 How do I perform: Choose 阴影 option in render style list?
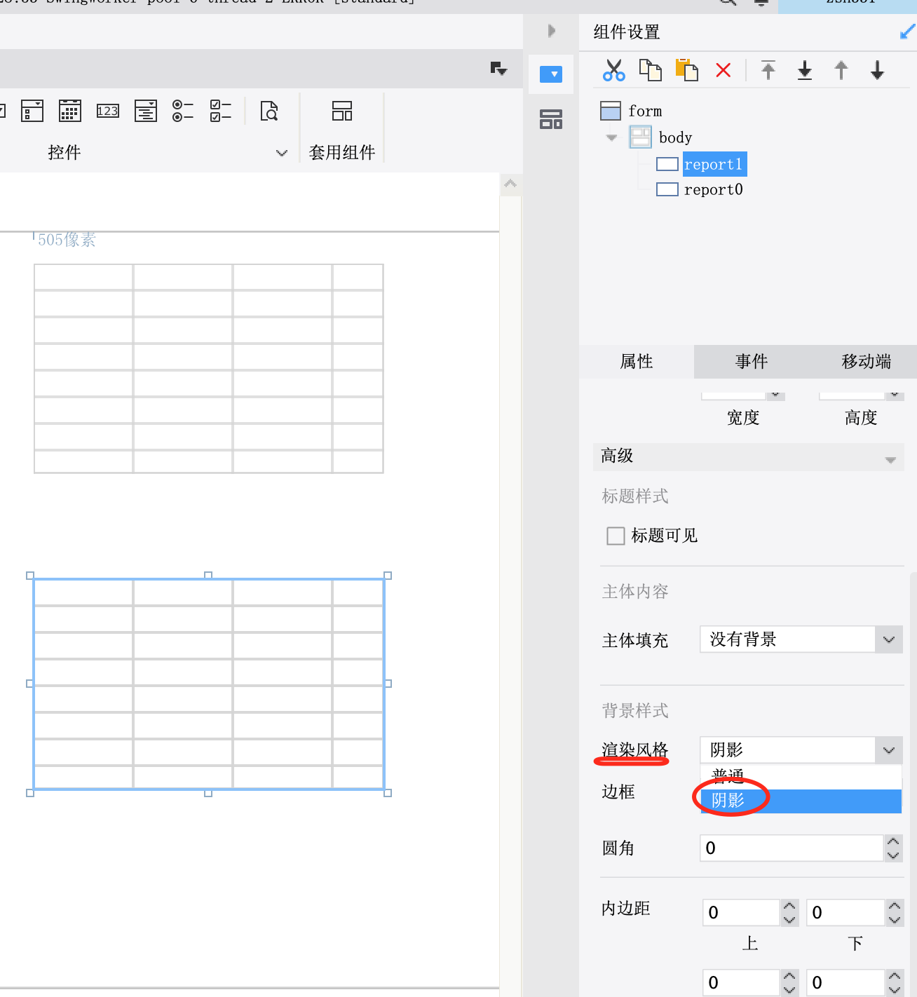[x=801, y=801]
